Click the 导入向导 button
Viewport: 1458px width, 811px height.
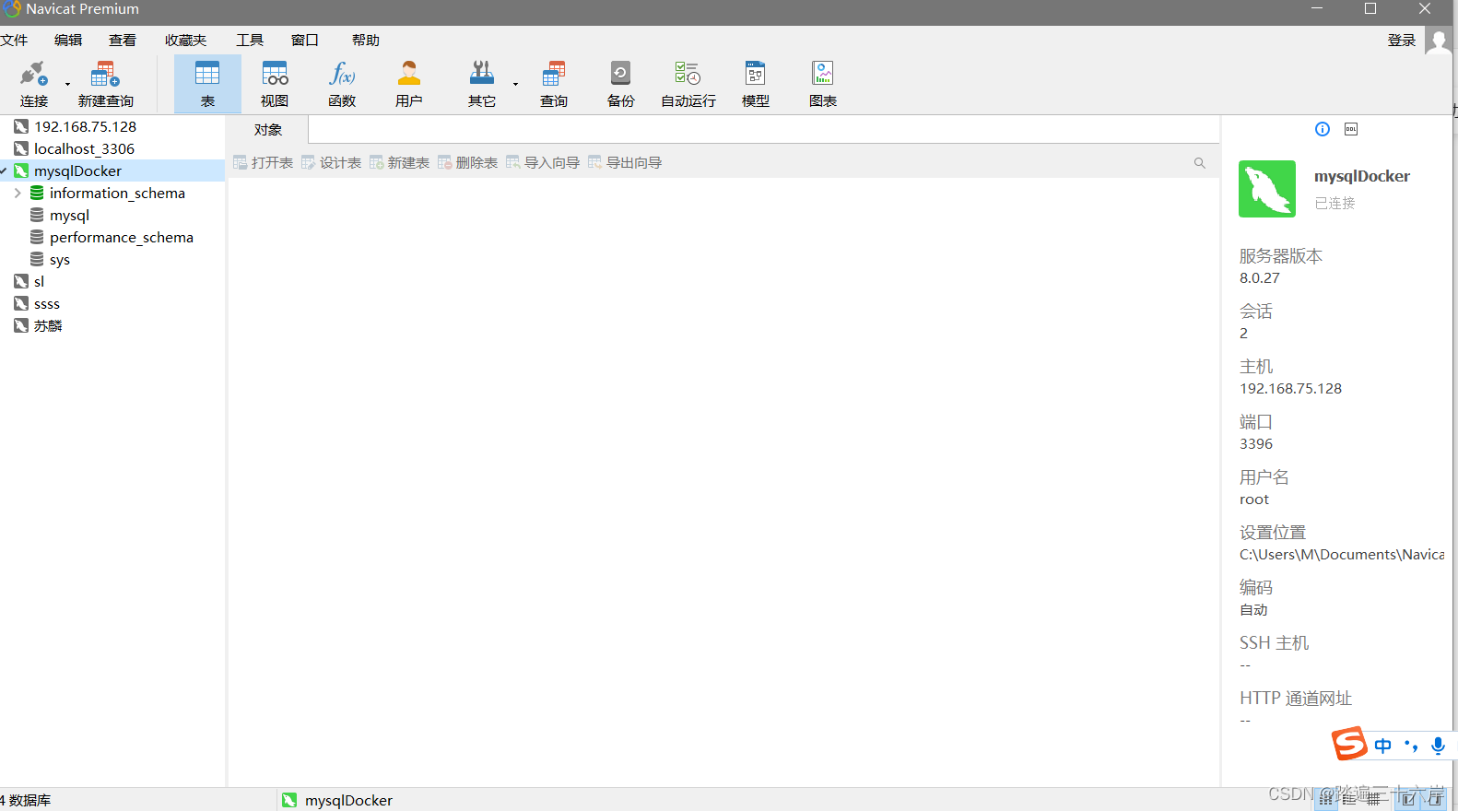tap(543, 163)
